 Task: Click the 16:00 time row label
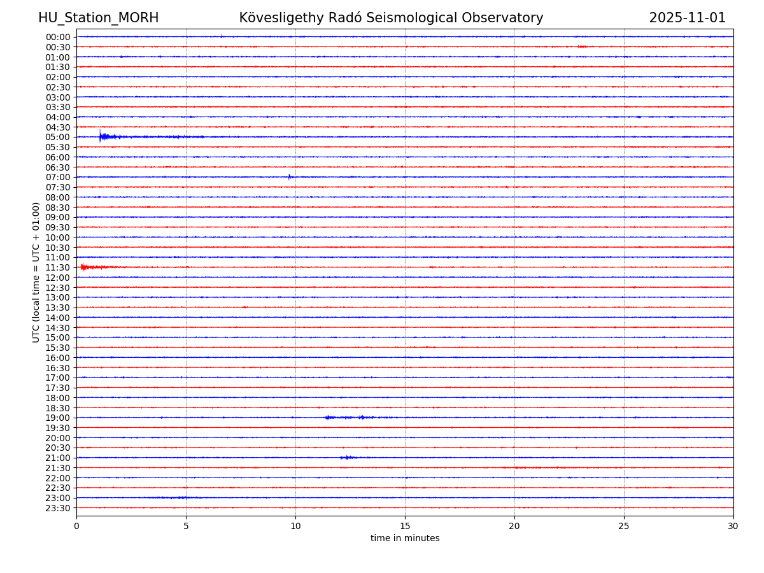(x=58, y=358)
